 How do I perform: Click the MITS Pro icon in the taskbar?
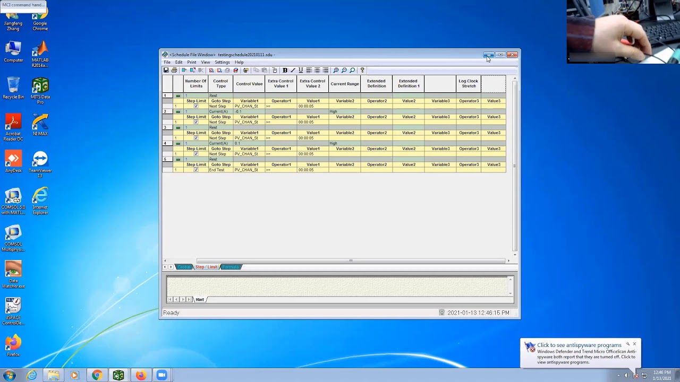click(x=118, y=375)
